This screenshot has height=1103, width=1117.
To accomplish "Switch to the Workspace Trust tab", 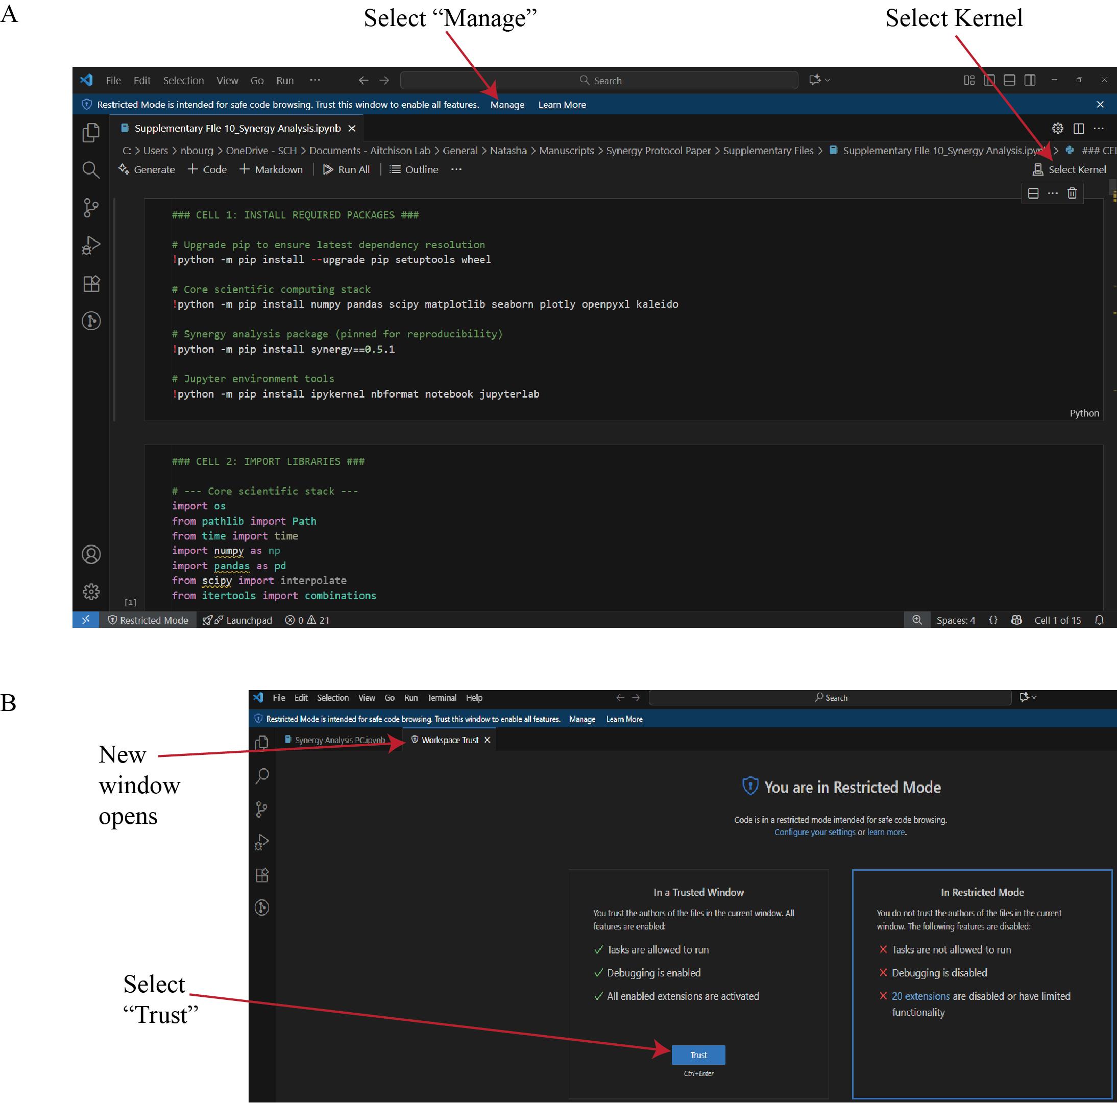I will click(x=449, y=740).
